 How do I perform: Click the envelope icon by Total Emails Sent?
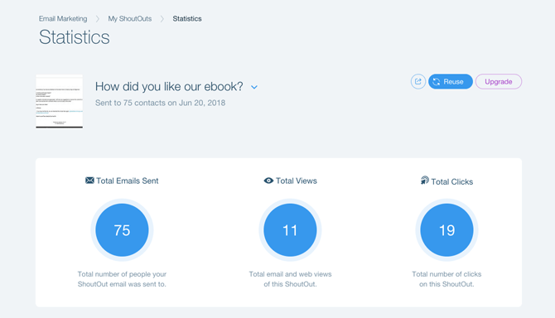point(89,181)
